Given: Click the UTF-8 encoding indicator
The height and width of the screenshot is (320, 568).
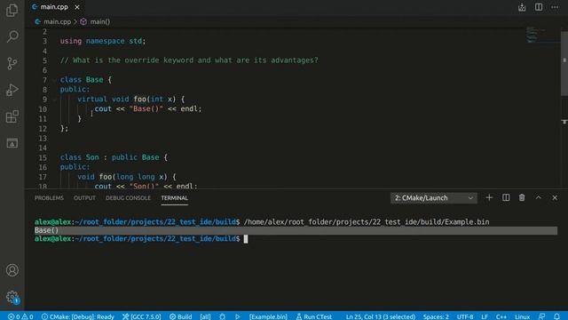Looking at the screenshot, I should tap(465, 316).
